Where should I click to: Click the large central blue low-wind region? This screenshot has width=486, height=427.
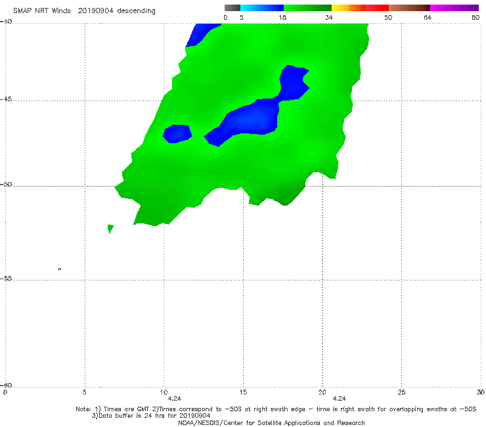[254, 120]
